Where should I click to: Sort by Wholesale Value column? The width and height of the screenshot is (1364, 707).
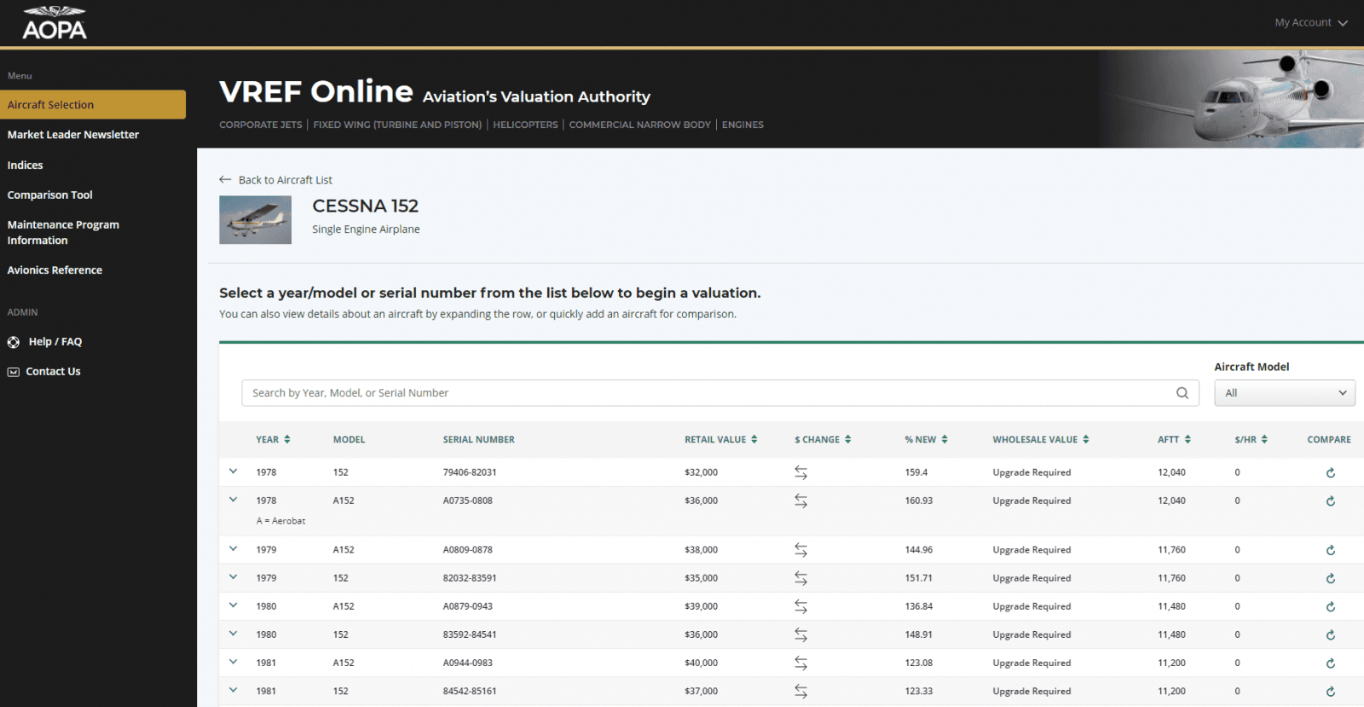1040,439
